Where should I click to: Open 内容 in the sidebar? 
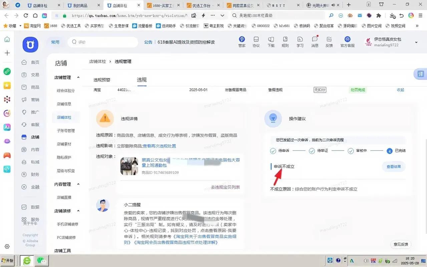[x=30, y=150]
